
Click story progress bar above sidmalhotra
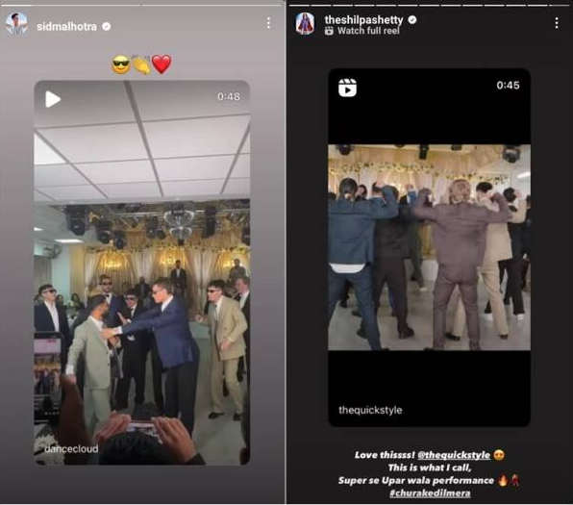tap(142, 5)
